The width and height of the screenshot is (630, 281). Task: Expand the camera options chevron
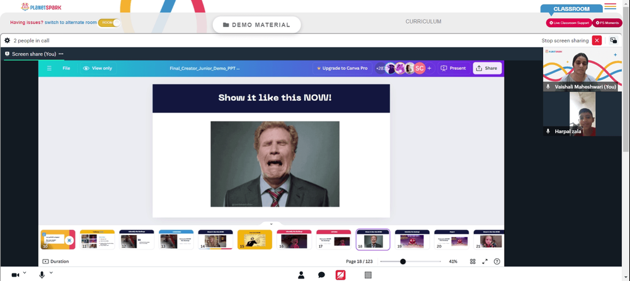click(x=25, y=273)
